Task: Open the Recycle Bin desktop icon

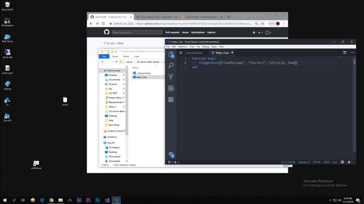Action: (7, 6)
